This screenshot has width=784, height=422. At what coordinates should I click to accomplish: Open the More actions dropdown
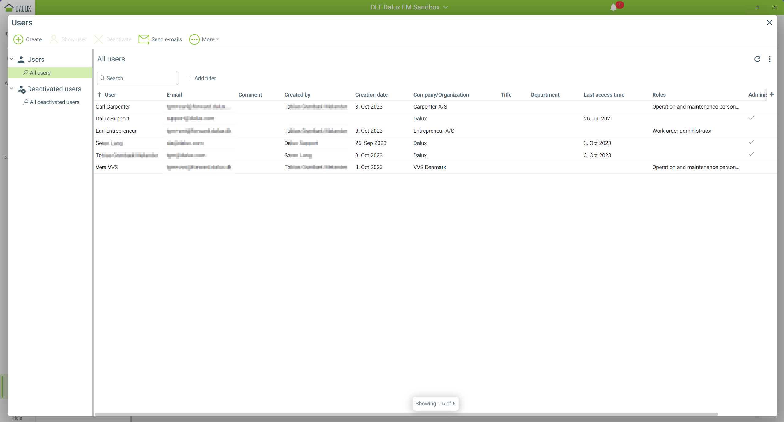[204, 39]
